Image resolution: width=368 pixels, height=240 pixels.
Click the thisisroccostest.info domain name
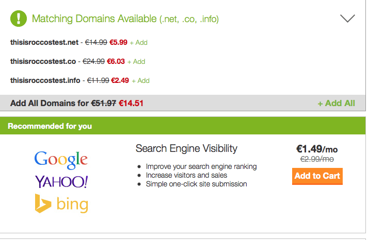[45, 80]
